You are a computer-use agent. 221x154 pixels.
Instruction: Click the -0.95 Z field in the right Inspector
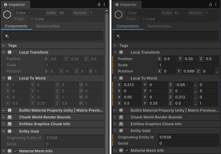pyautogui.click(x=183, y=85)
